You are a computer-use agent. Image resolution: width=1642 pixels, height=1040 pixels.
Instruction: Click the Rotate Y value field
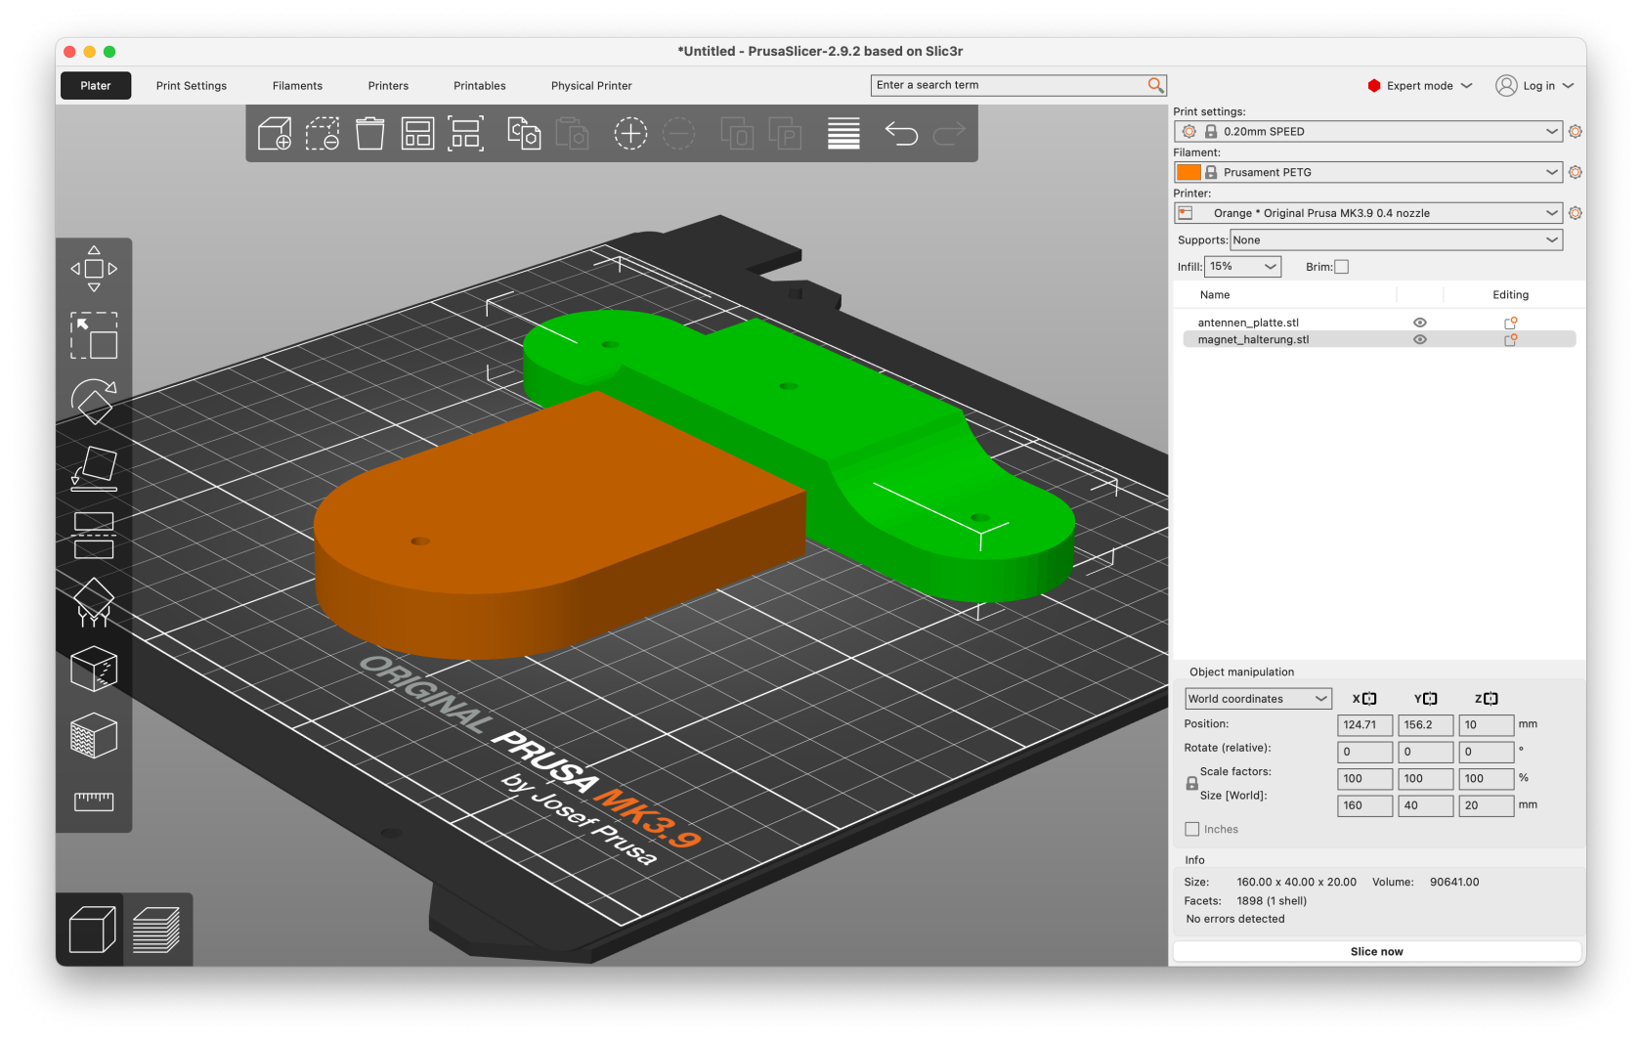1425,752
